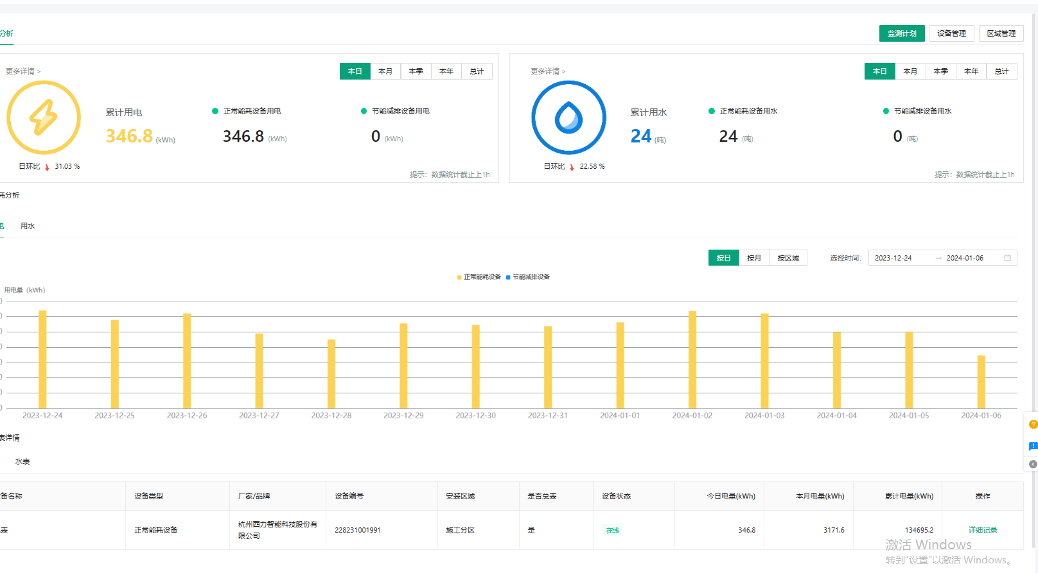Click 正常能耗设备用电 label
The height and width of the screenshot is (573, 1038).
[252, 111]
